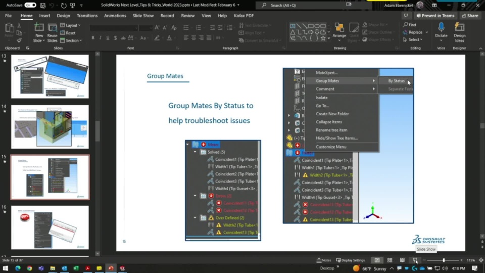Start Slide Show from status bar

(x=415, y=260)
